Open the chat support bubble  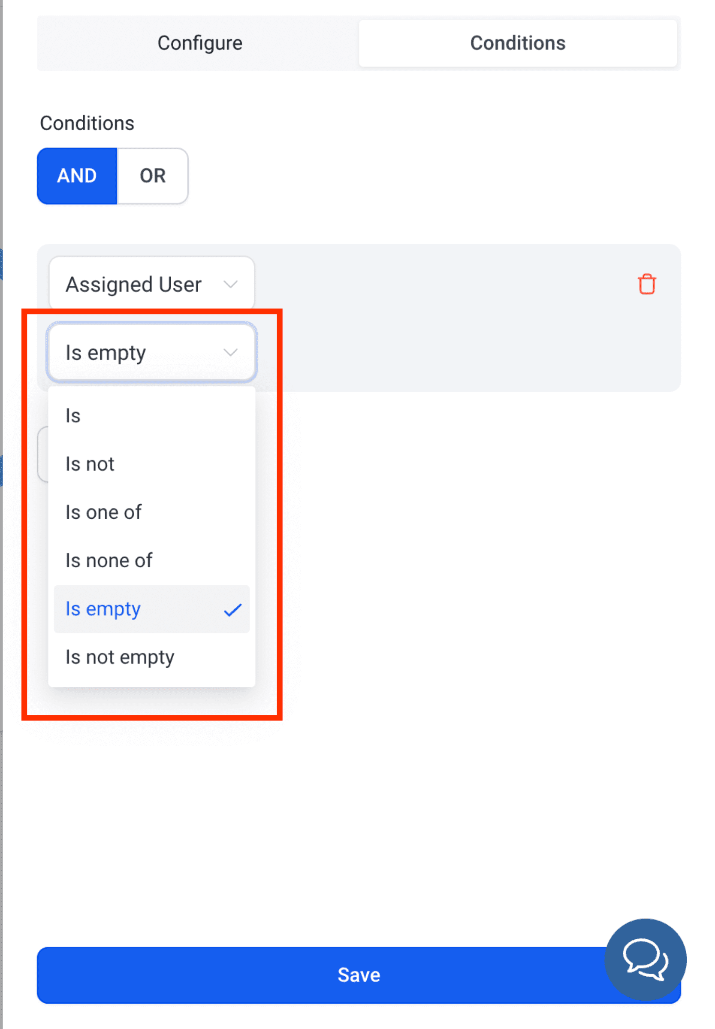tap(645, 959)
